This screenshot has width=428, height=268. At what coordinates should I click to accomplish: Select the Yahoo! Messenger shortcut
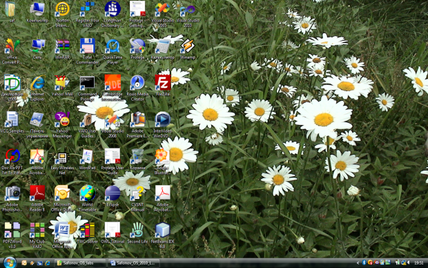coord(62,124)
